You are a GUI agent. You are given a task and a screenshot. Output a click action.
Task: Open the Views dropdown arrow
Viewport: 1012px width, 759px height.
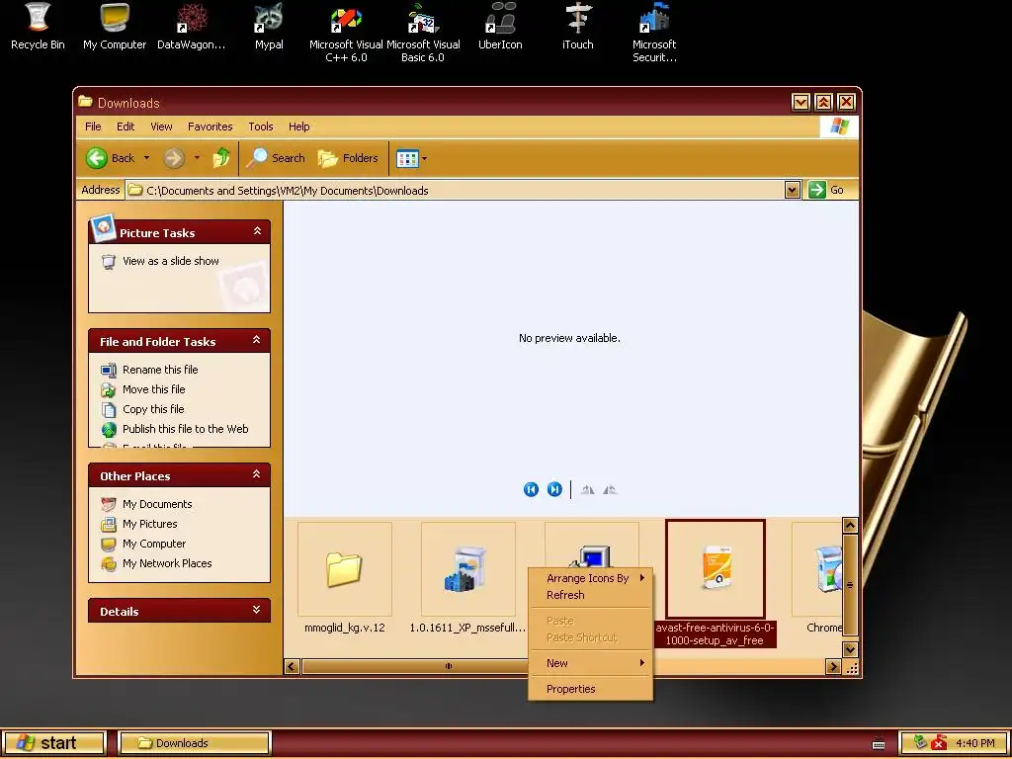[424, 159]
